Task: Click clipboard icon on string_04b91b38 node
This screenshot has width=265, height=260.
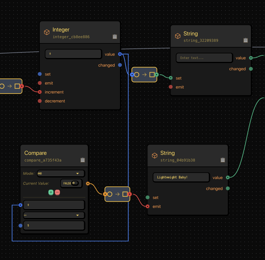Action: [223, 160]
